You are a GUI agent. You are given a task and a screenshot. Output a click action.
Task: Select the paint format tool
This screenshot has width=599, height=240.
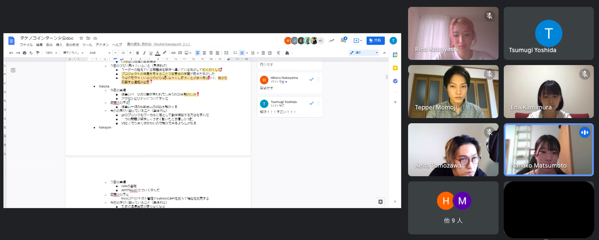point(37,53)
